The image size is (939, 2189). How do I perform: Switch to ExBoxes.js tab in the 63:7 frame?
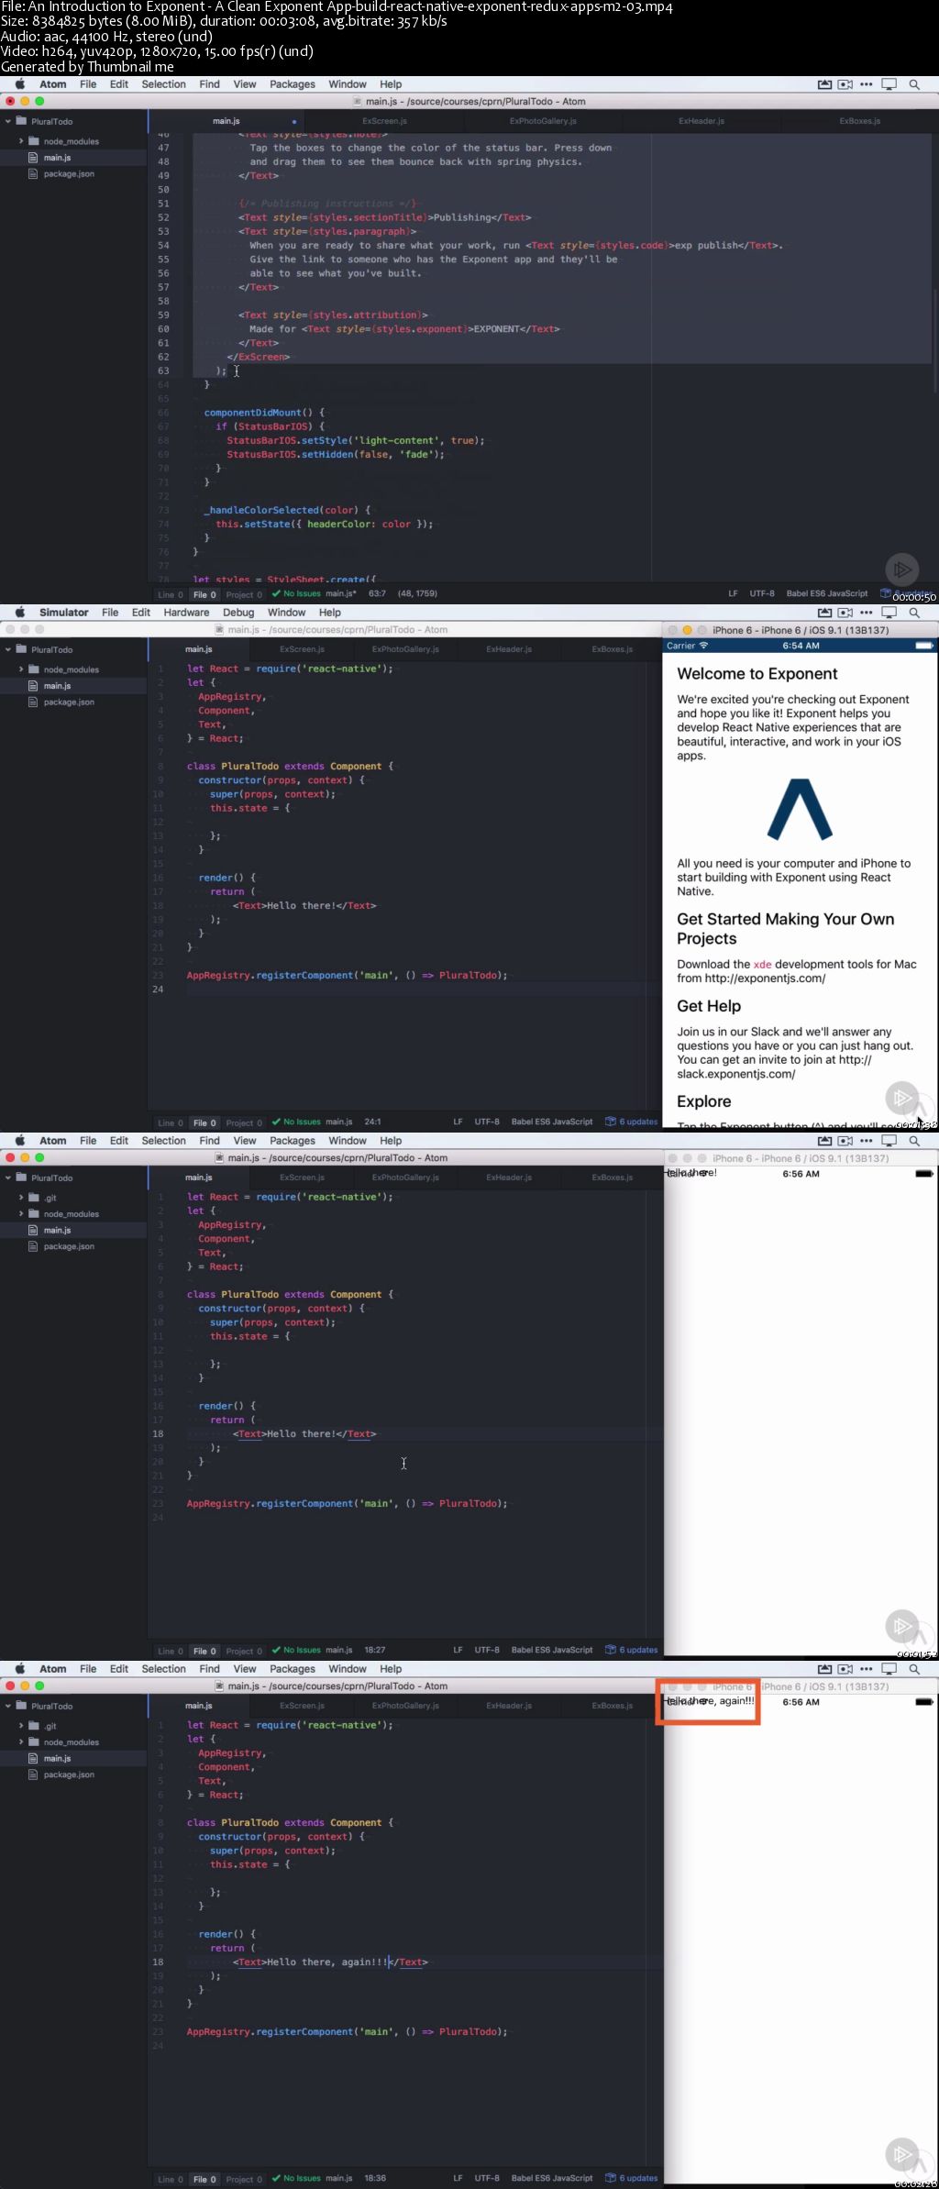point(859,121)
